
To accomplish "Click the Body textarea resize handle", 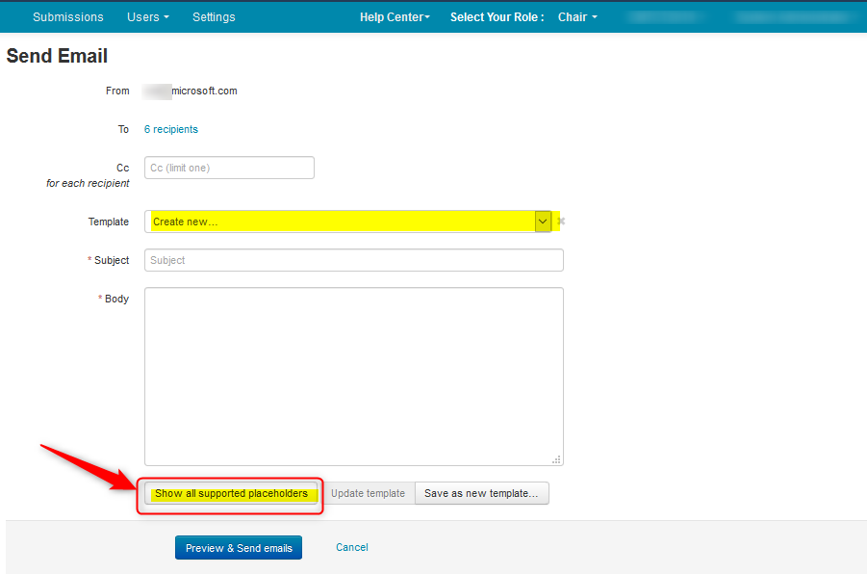I will tap(556, 459).
